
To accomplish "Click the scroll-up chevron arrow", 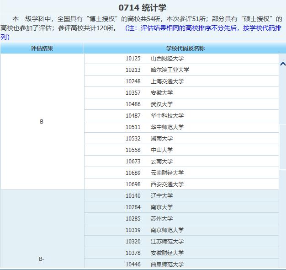I will click(x=283, y=64).
